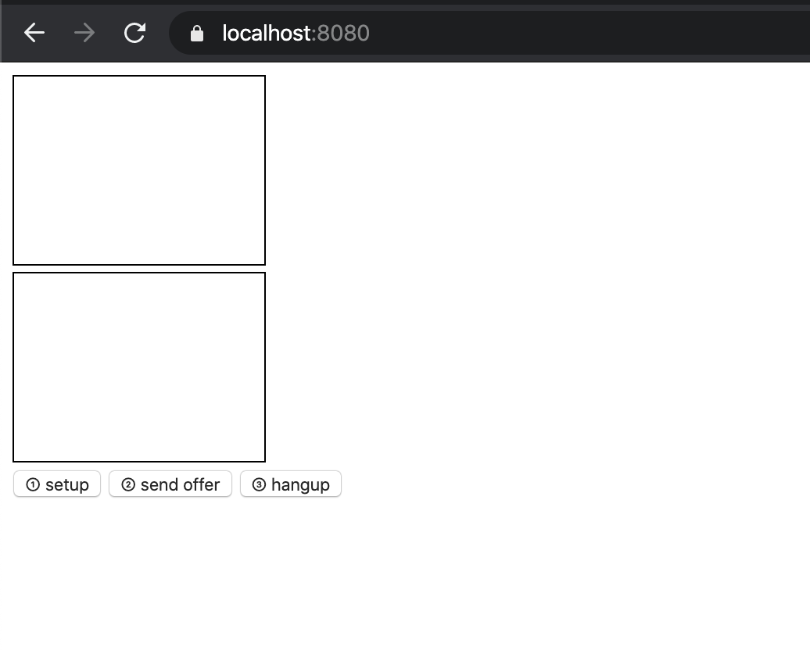Go back using the browser back arrow
Image resolution: width=810 pixels, height=650 pixels.
click(x=34, y=33)
